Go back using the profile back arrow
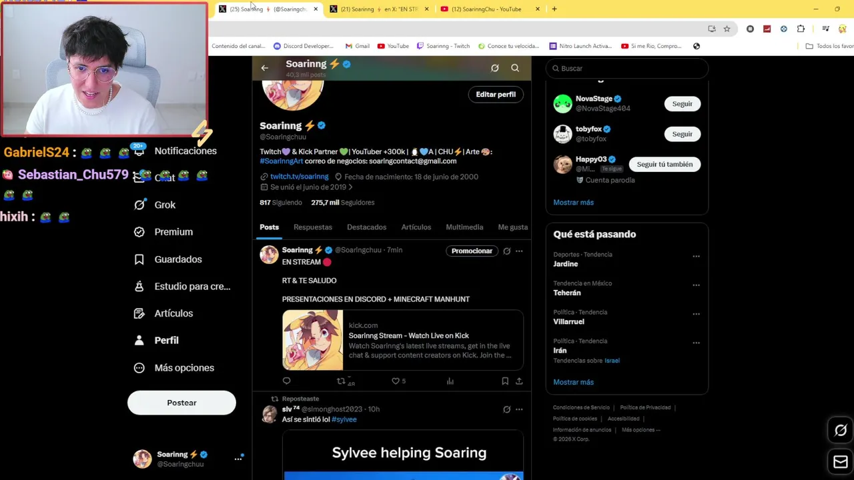 265,68
